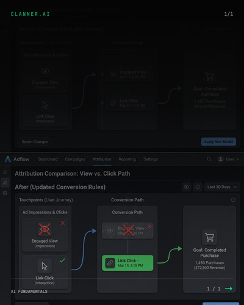Click the shopping cart icon in the Before goal card
The width and height of the screenshot is (244, 305).
(209, 77)
